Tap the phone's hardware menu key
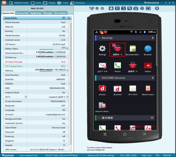Viewport: 176px width, 157px height. (105, 134)
